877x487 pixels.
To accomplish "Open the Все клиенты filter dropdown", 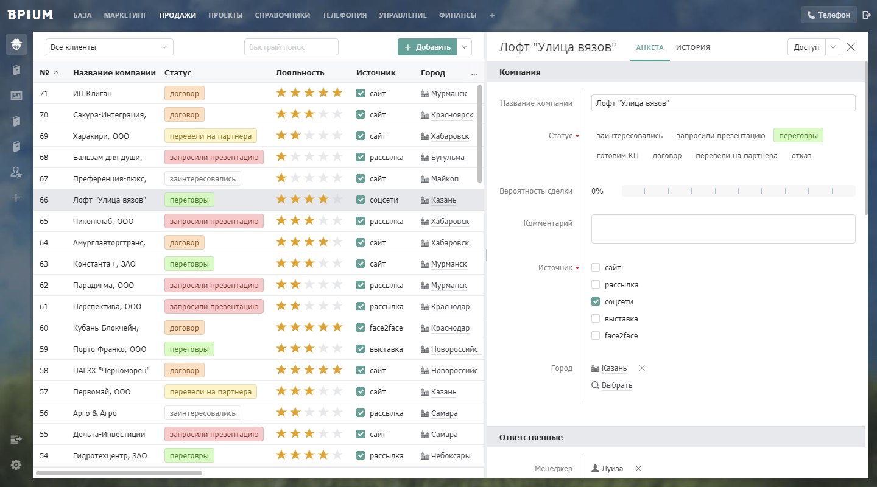I will pyautogui.click(x=110, y=47).
